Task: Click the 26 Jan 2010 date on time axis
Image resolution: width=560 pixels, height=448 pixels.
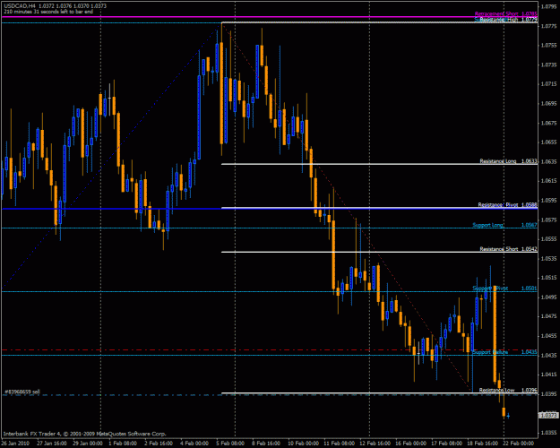Action: click(x=15, y=443)
